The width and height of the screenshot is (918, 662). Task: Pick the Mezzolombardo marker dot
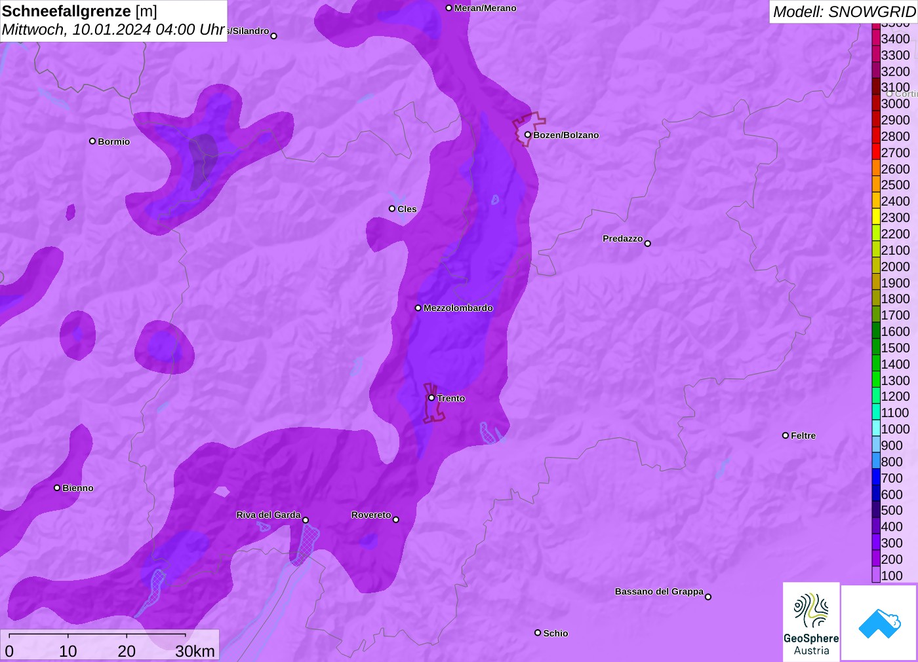(418, 308)
